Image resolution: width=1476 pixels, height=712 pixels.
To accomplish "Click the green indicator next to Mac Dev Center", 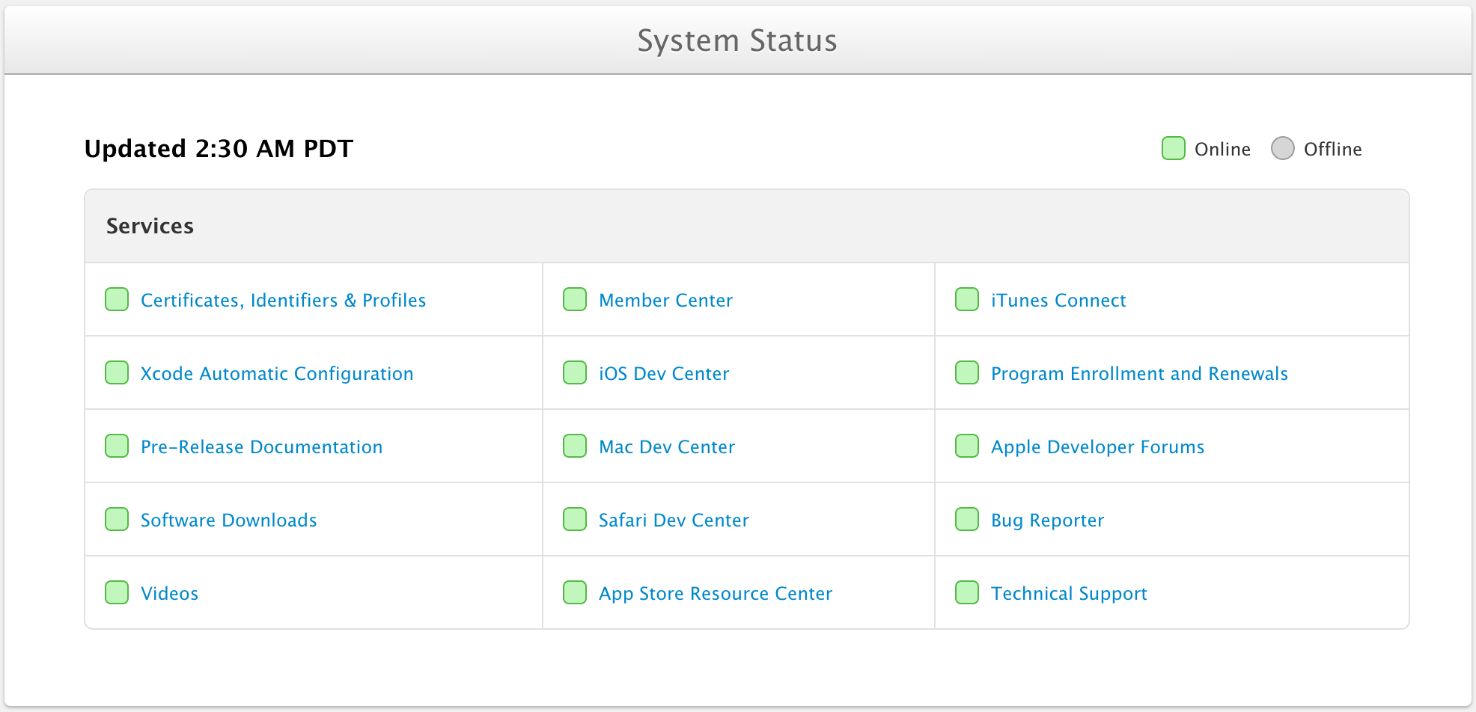I will coord(575,446).
